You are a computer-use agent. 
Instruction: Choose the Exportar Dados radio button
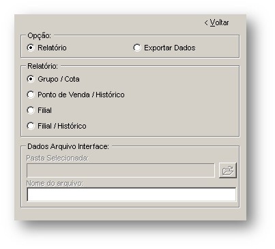(137, 48)
